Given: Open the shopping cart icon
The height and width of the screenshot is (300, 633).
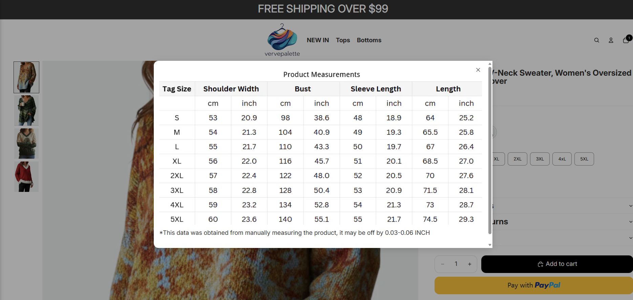Looking at the screenshot, I should click(626, 40).
